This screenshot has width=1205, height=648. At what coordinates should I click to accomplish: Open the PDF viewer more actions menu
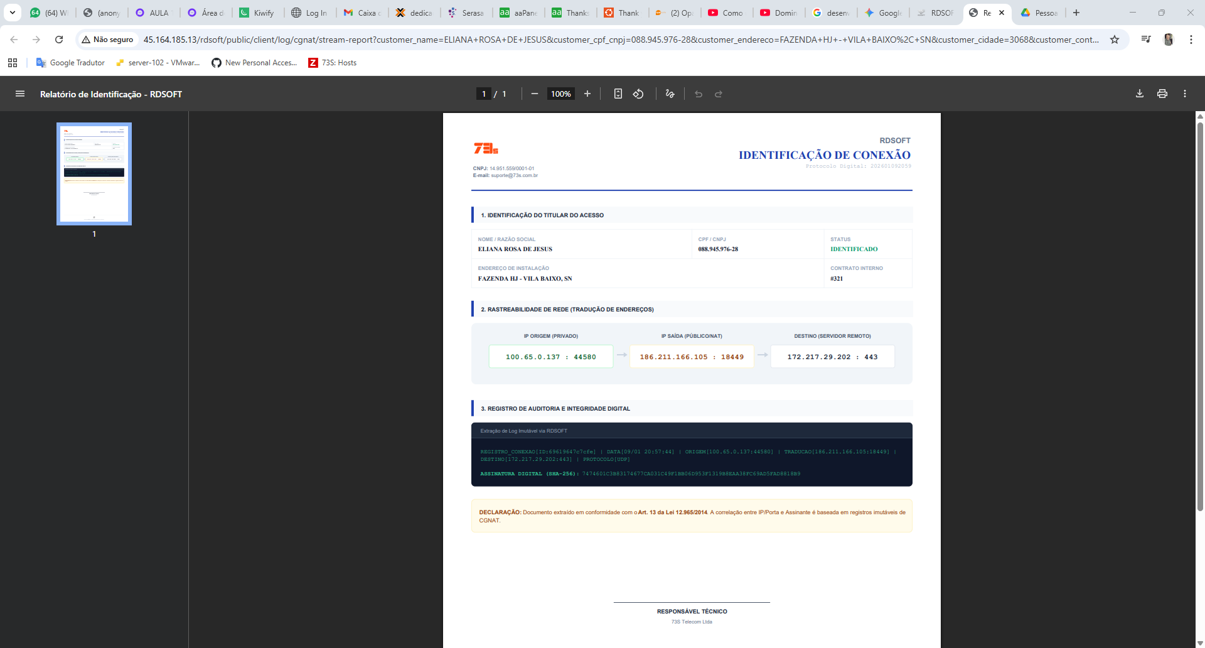pos(1185,94)
